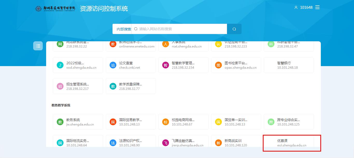Open 教学质量保障 218.198.32.77 card
Screen dimensions: 354x158
pyautogui.click(x=131, y=86)
